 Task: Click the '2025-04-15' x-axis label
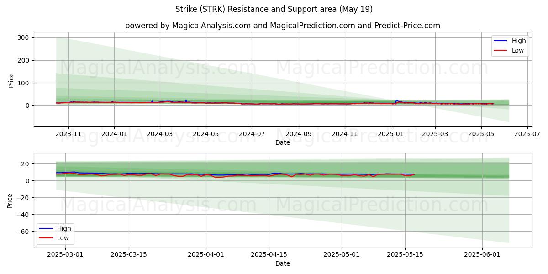coord(269,256)
